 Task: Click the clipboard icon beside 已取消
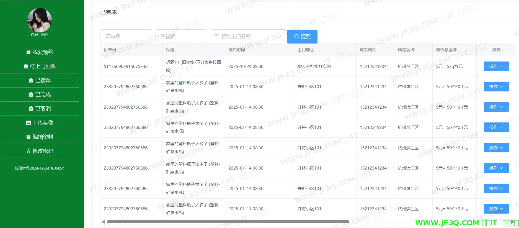31,109
